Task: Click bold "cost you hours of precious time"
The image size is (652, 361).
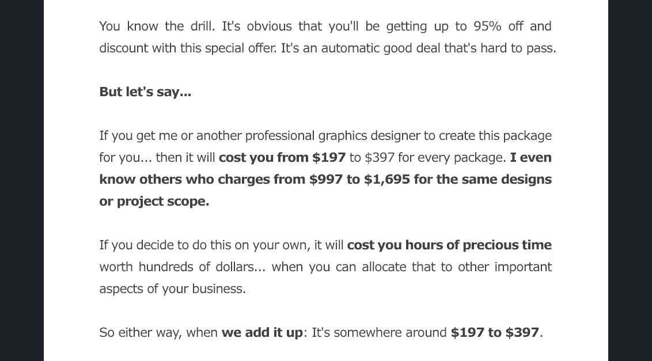Action: [449, 245]
